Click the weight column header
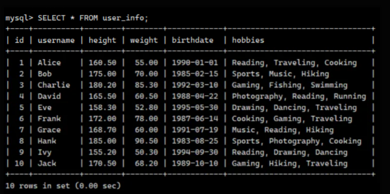Image resolution: width=390 pixels, height=194 pixels. pyautogui.click(x=144, y=40)
